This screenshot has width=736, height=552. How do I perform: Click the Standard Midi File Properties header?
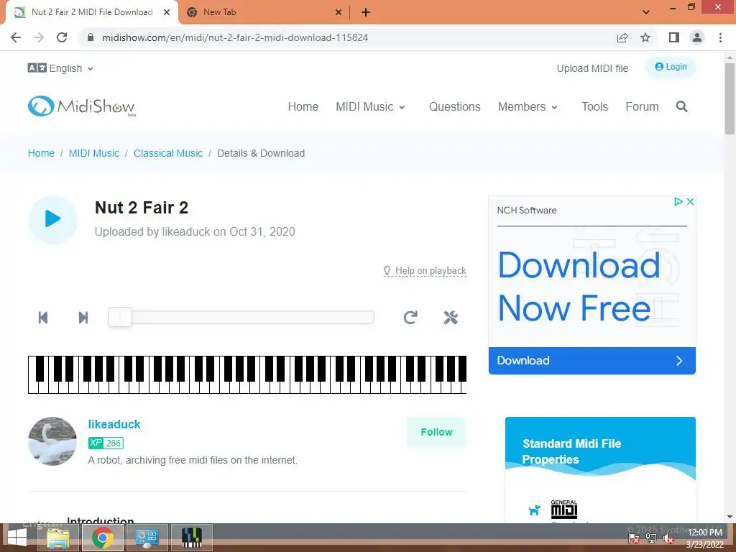click(x=571, y=451)
